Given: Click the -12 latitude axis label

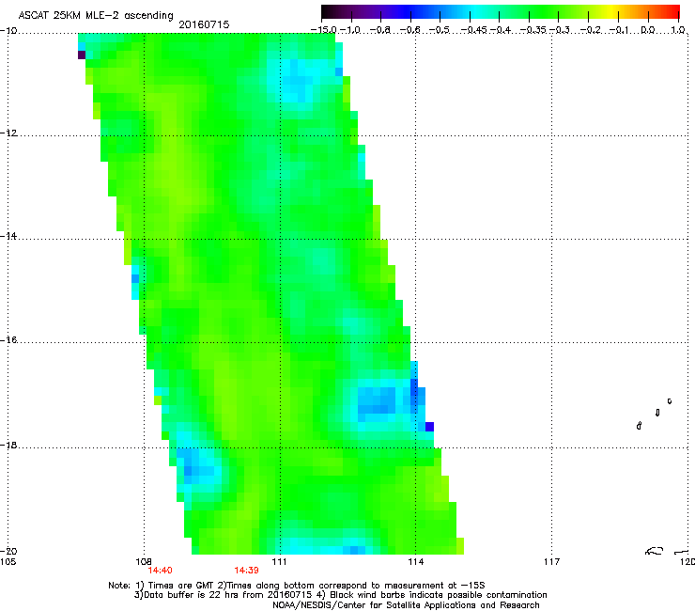Looking at the screenshot, I should pos(8,133).
